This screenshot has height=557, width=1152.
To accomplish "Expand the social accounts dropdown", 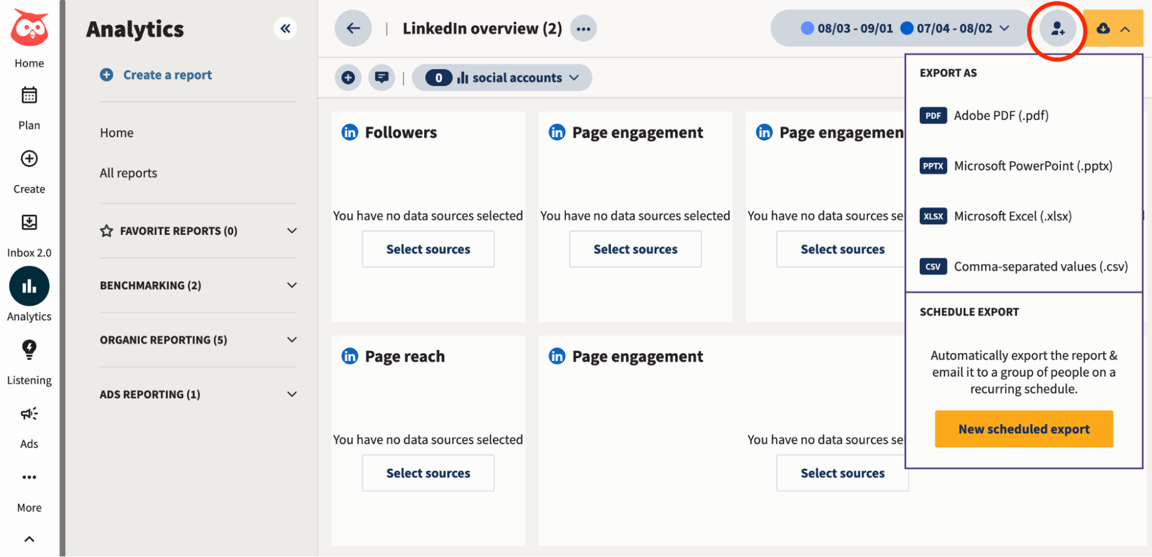I will pyautogui.click(x=573, y=77).
